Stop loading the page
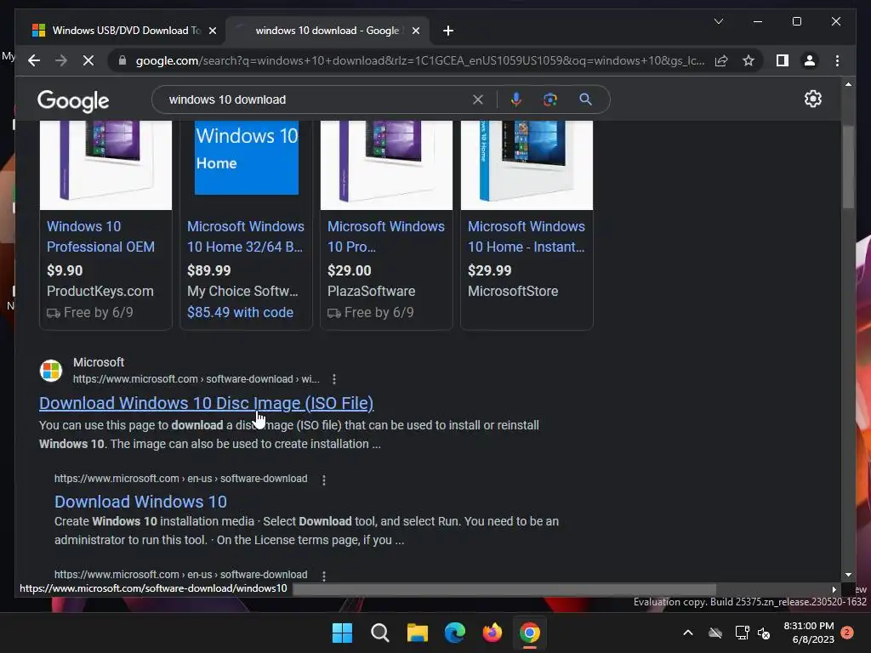This screenshot has width=871, height=653. pos(88,60)
